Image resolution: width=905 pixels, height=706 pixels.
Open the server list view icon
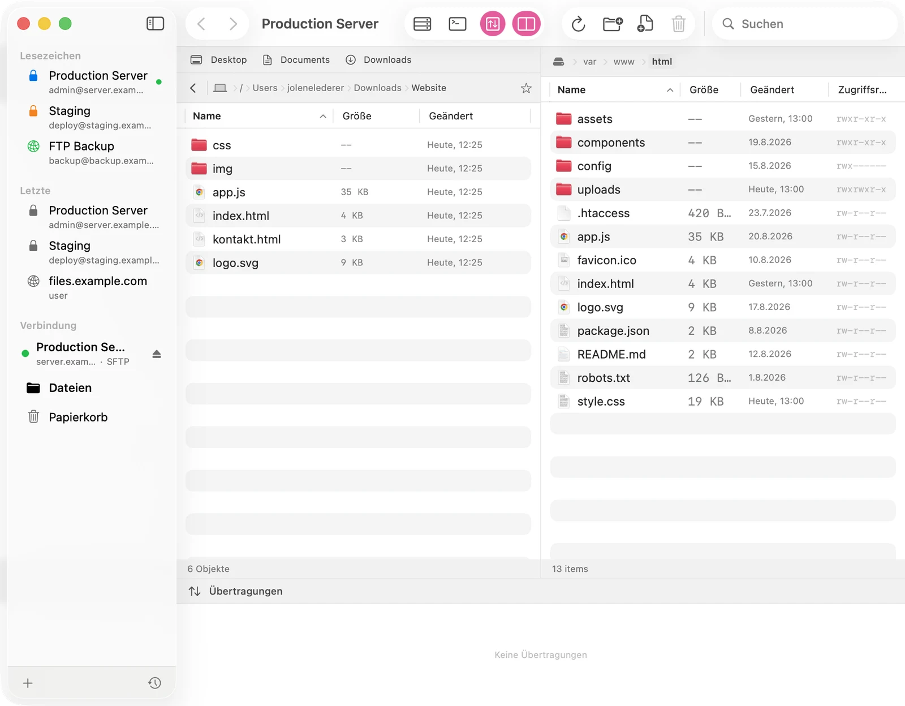coord(422,24)
